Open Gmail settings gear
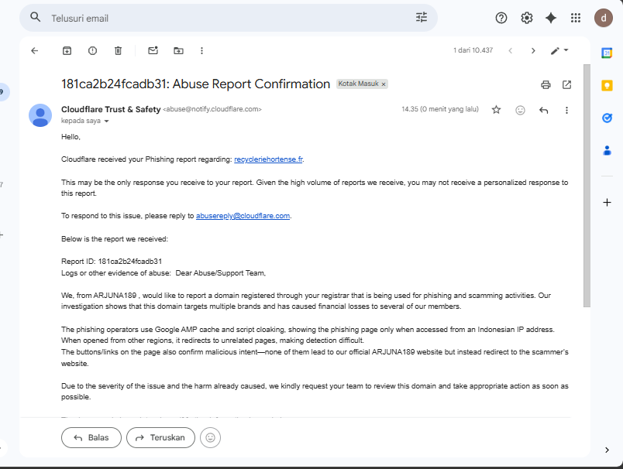Viewport: 623px width, 469px height. pos(526,18)
